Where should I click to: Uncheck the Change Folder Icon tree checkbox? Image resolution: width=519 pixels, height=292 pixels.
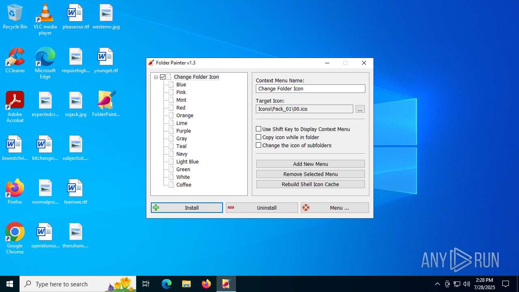pos(163,77)
